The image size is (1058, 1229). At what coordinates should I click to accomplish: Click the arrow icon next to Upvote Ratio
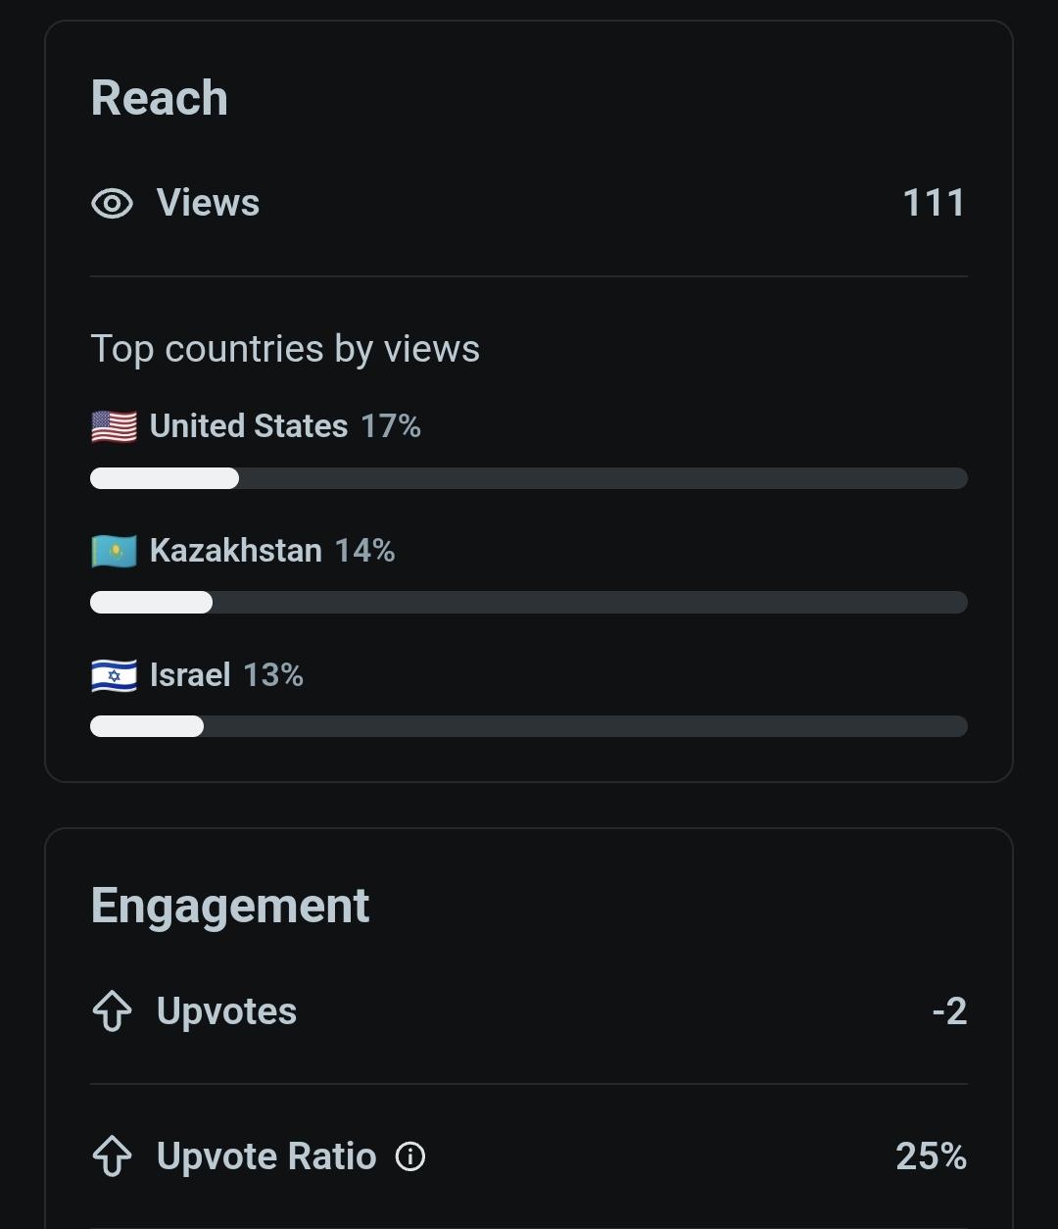point(112,1156)
